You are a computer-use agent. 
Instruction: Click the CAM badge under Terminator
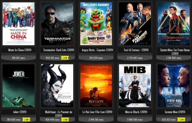click(65, 58)
